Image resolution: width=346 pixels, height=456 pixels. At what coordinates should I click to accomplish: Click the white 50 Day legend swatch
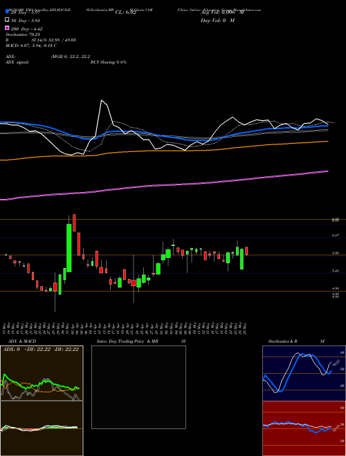coord(8,20)
